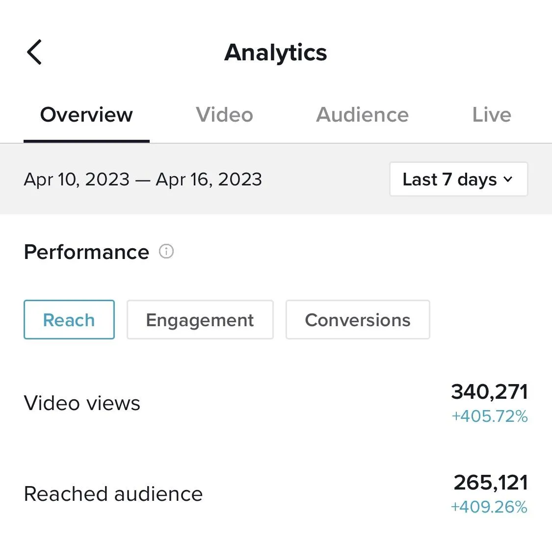
Task: Select the Audience tab
Action: [x=362, y=115]
